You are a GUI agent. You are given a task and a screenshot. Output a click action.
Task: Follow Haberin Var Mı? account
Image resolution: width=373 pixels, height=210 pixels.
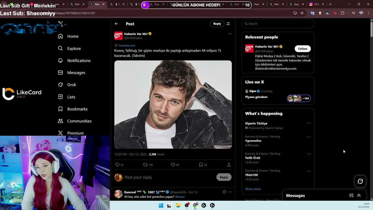tap(302, 49)
